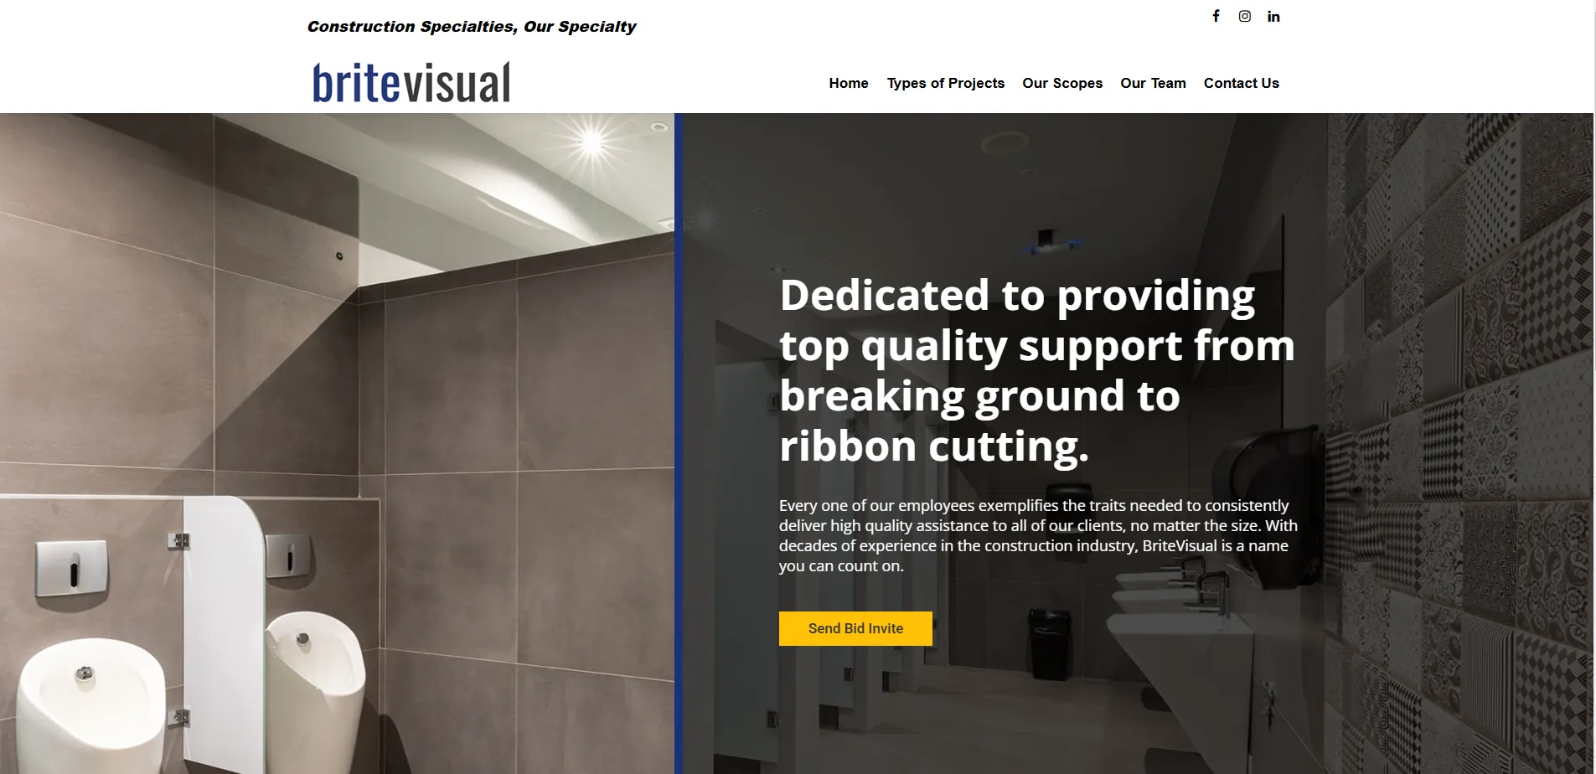Click the Send Bid Invite button
Image resolution: width=1596 pixels, height=774 pixels.
[855, 628]
